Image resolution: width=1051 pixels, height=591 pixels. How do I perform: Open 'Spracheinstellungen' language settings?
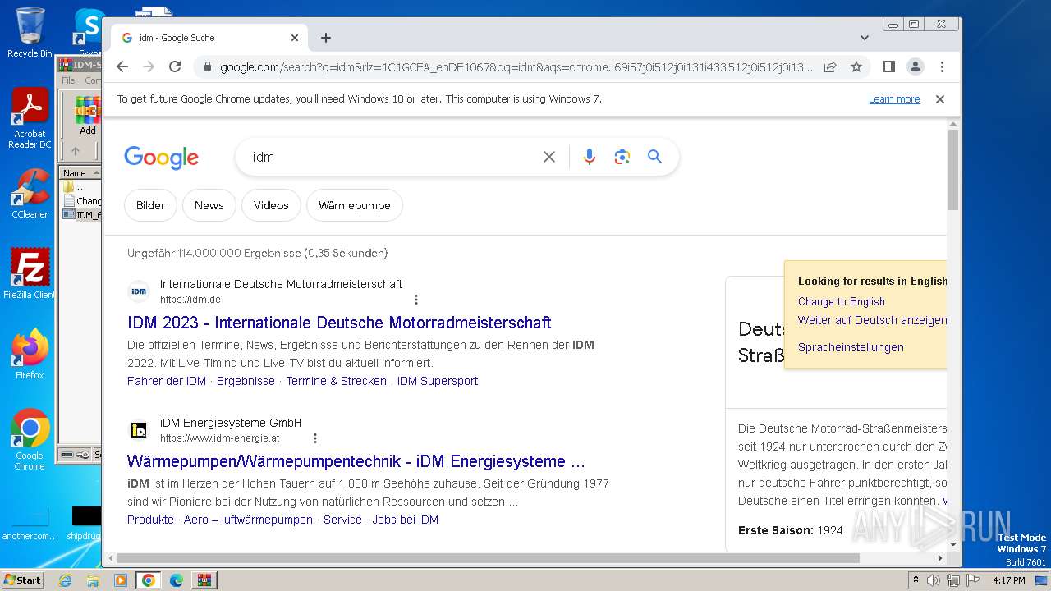coord(851,347)
